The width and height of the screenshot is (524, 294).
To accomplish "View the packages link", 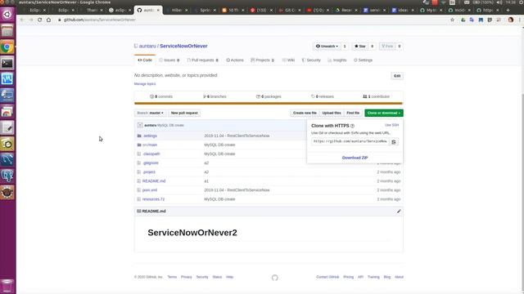I will tap(269, 96).
